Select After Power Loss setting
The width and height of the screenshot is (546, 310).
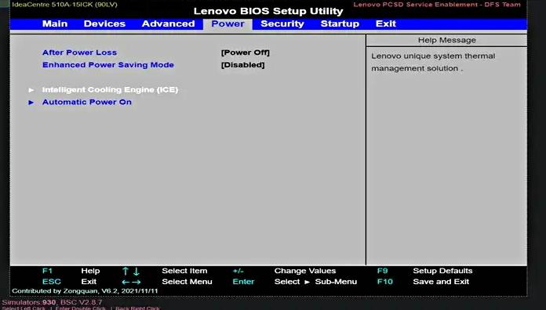point(79,52)
